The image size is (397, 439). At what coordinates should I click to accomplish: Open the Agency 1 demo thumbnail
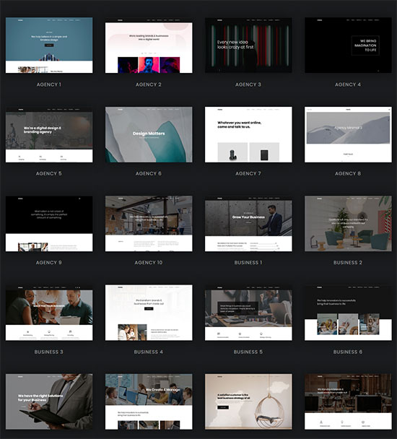[x=49, y=45]
